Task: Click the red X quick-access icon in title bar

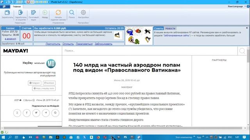Action: pos(28,2)
